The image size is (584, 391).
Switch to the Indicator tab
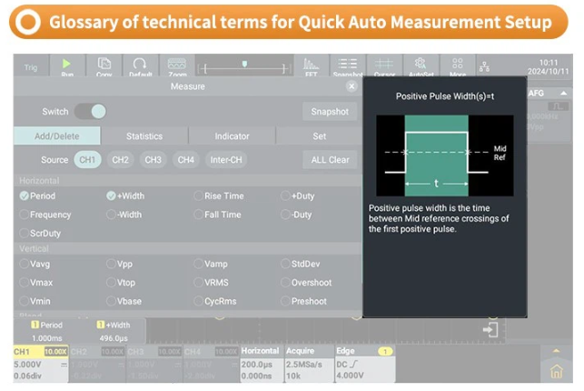pos(232,136)
